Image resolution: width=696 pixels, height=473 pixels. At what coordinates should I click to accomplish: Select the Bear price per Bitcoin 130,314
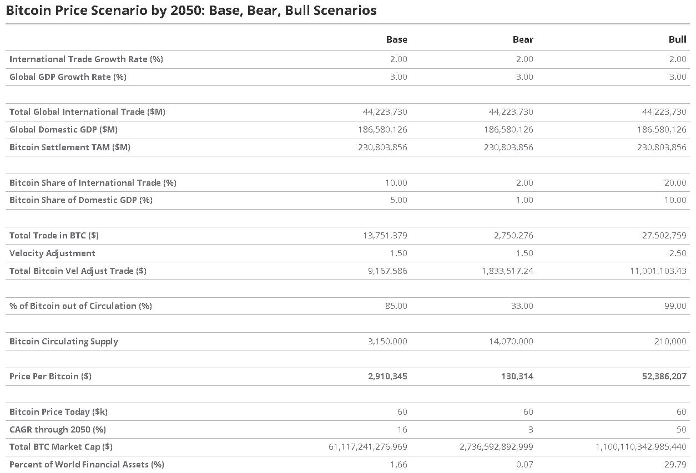[x=517, y=377]
